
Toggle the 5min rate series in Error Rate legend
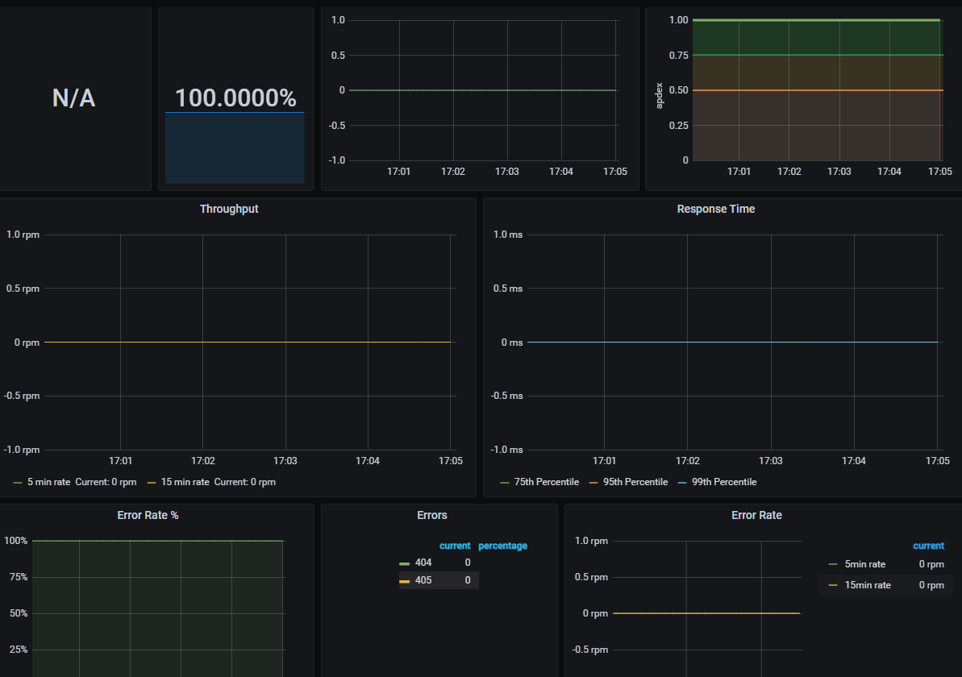coord(865,564)
